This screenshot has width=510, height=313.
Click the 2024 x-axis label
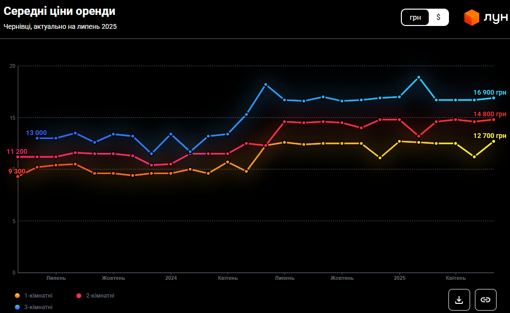171,278
